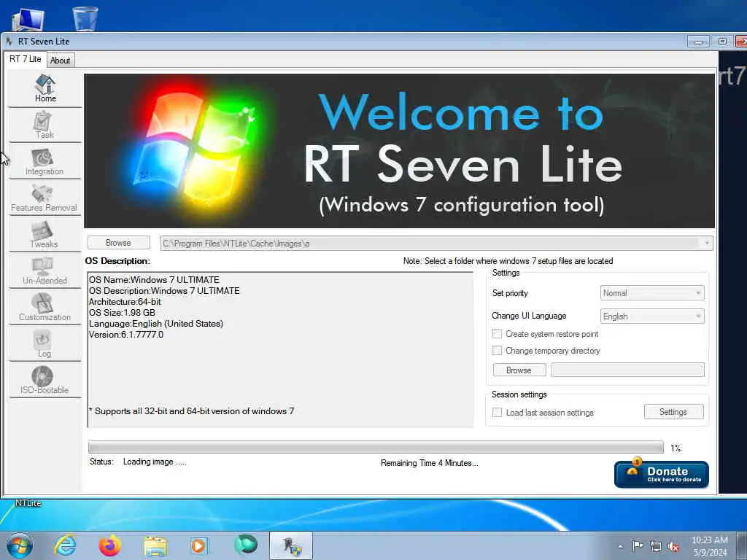Expand the source path dropdown
This screenshot has width=747, height=560.
tap(706, 244)
